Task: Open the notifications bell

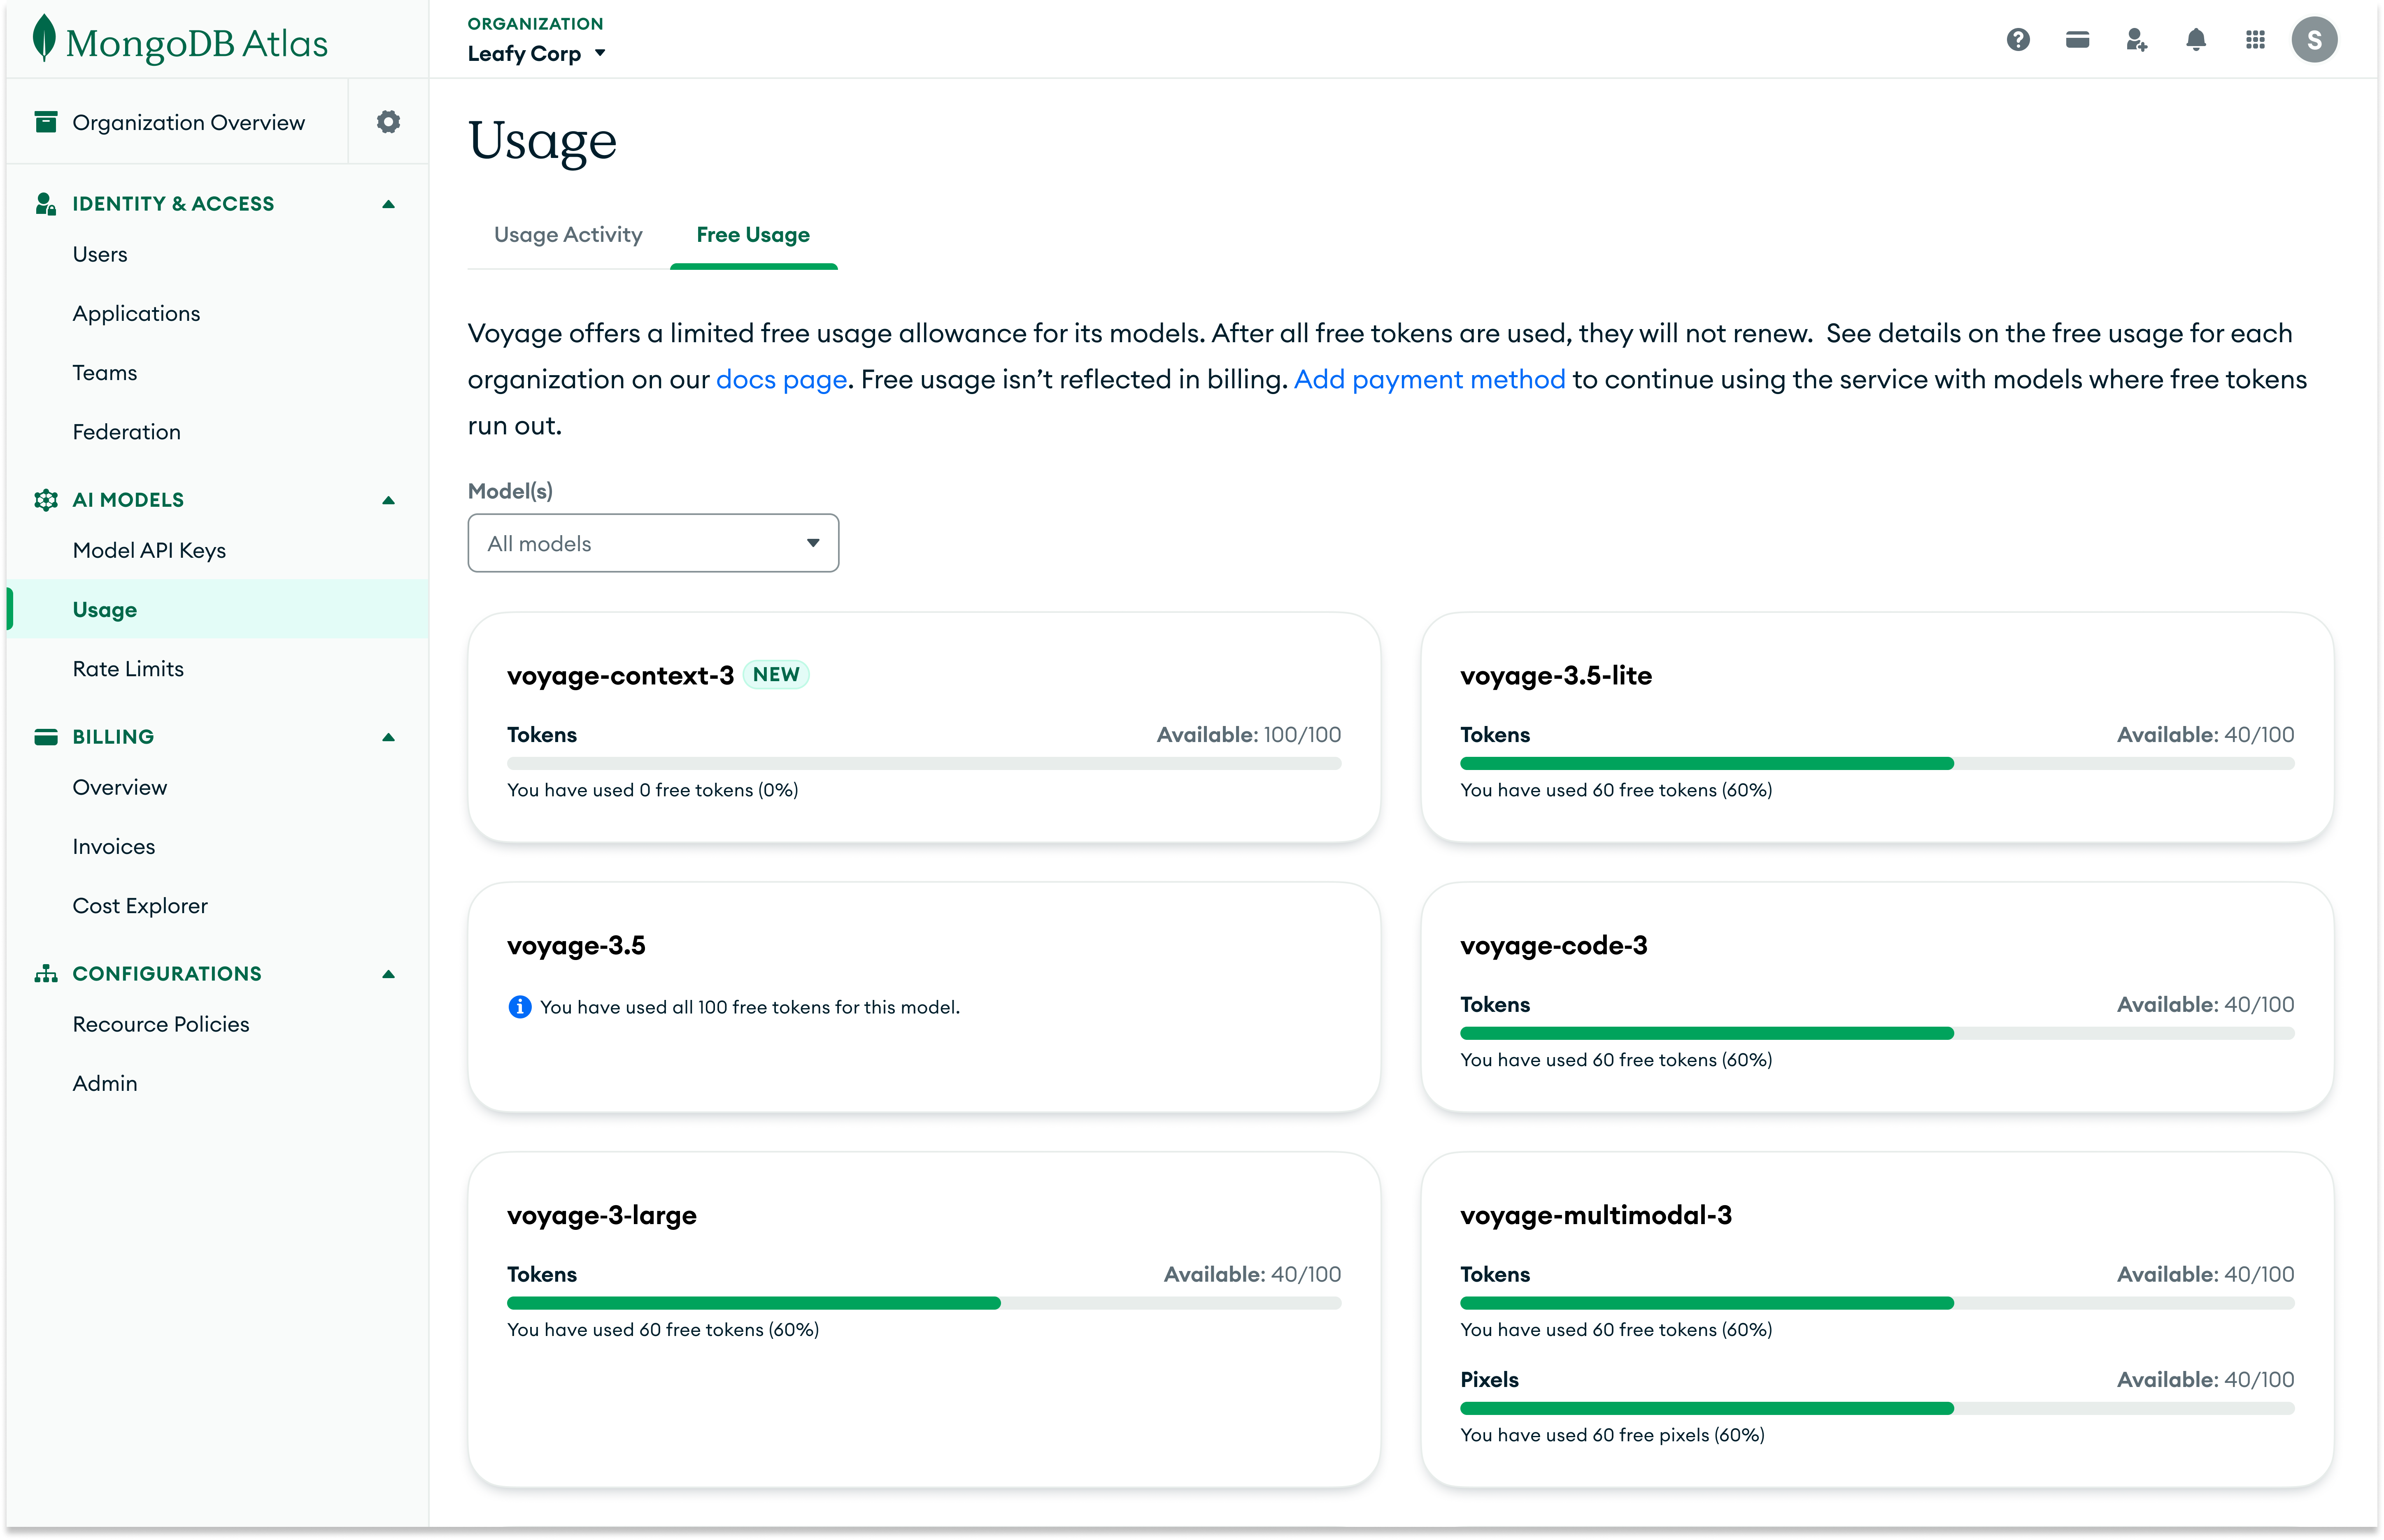Action: [2196, 40]
